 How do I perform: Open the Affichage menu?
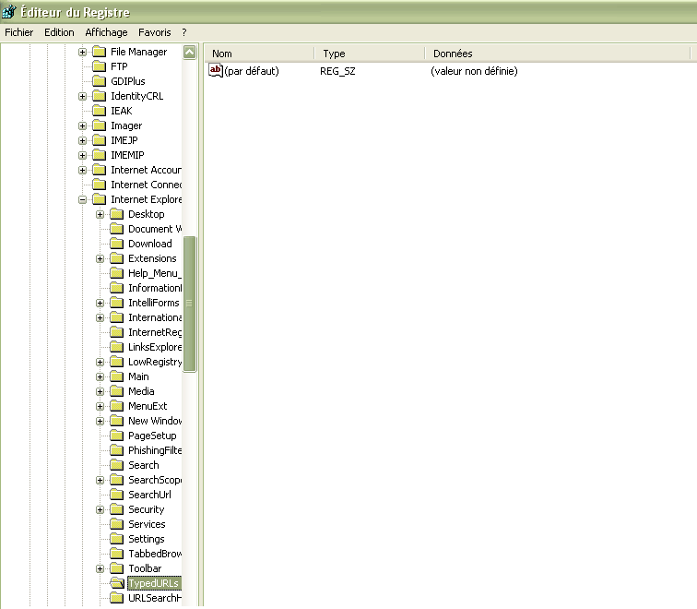(106, 32)
